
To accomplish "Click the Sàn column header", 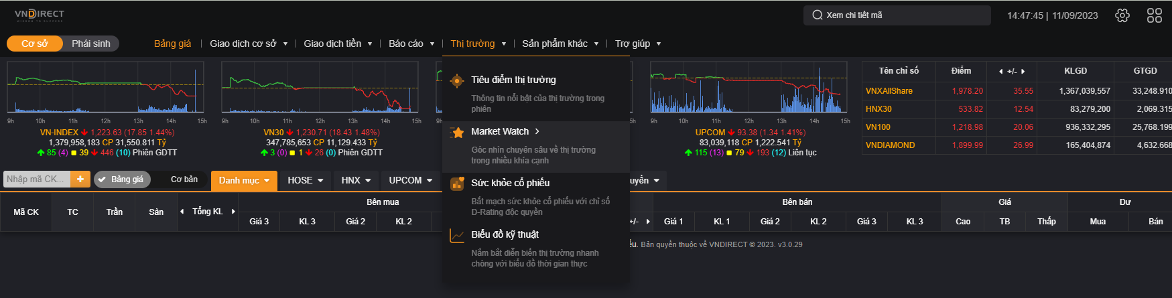I will tap(156, 212).
